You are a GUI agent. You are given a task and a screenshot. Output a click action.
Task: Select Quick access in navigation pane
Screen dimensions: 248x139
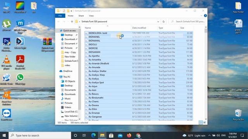point(69,31)
